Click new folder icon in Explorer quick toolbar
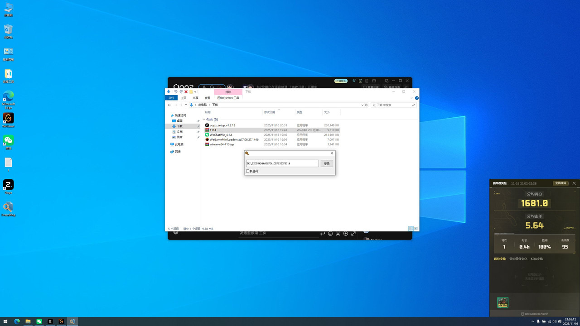The image size is (580, 326). pyautogui.click(x=191, y=91)
